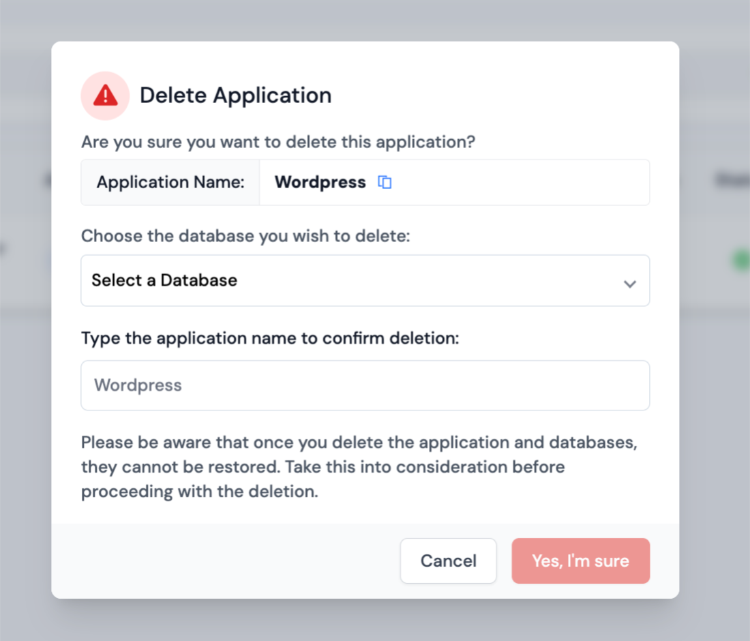Choose a database from the Select a Database field

pos(365,280)
